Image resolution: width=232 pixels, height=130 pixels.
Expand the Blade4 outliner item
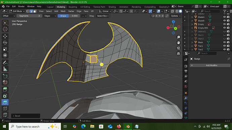[192, 17]
